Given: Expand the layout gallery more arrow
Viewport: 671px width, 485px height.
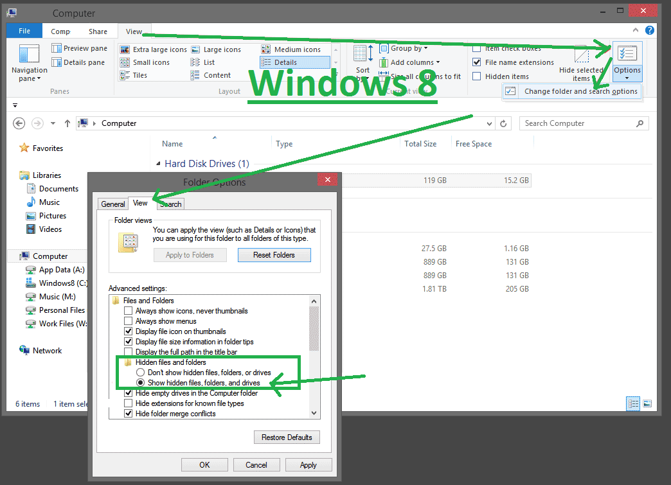Looking at the screenshot, I should (336, 75).
